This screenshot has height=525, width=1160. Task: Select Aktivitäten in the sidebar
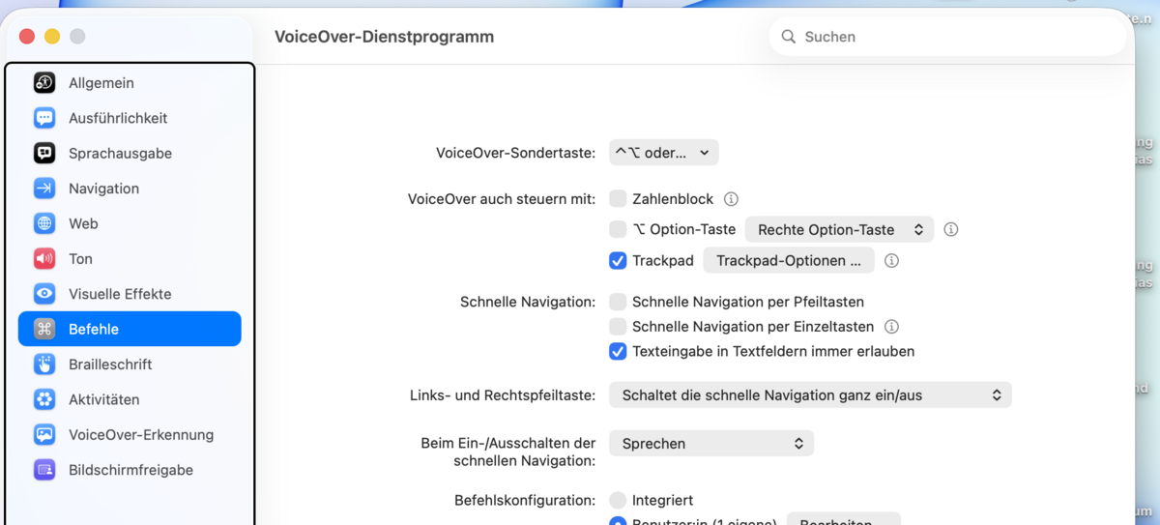coord(130,399)
